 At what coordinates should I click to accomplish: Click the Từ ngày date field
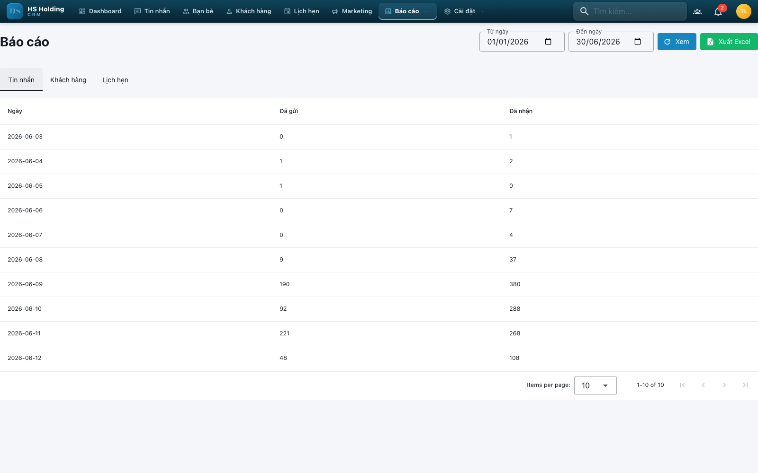click(x=522, y=42)
